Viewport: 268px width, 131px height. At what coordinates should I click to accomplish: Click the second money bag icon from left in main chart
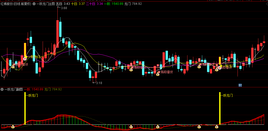[x=131, y=69]
